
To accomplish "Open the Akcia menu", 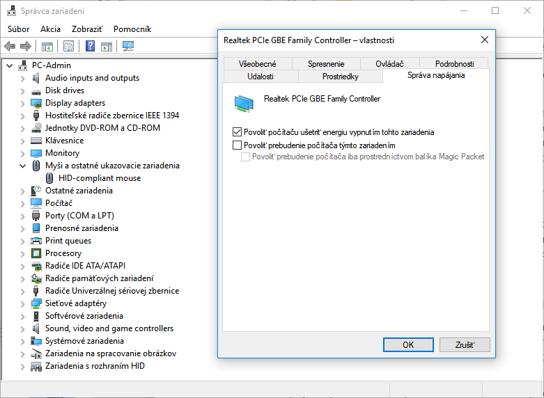I will 50,29.
